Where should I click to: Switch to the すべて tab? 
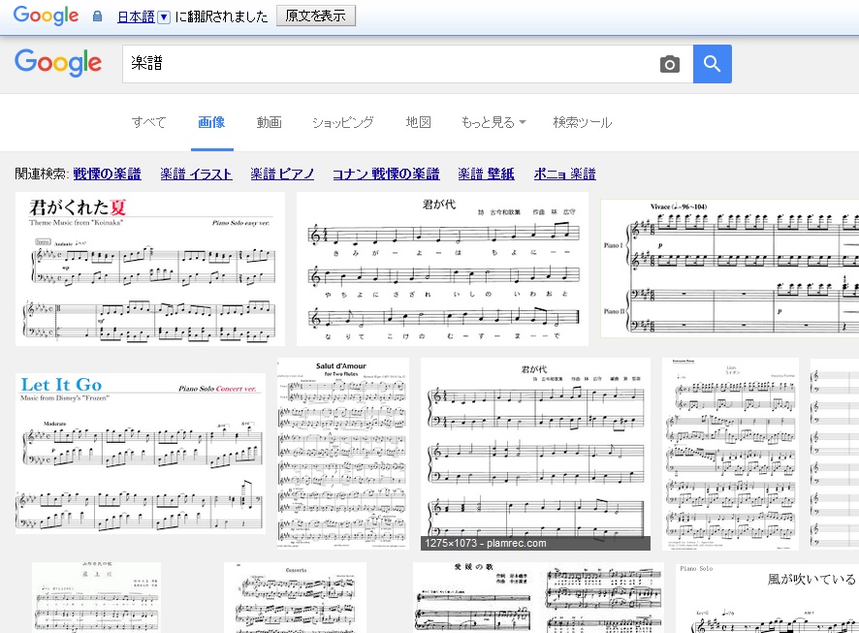click(x=148, y=122)
